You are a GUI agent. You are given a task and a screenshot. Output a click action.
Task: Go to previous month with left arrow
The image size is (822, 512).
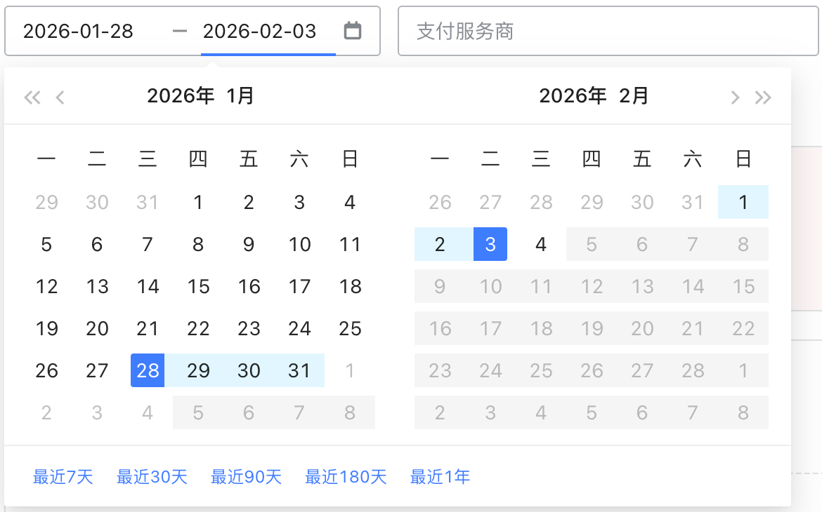[x=60, y=97]
